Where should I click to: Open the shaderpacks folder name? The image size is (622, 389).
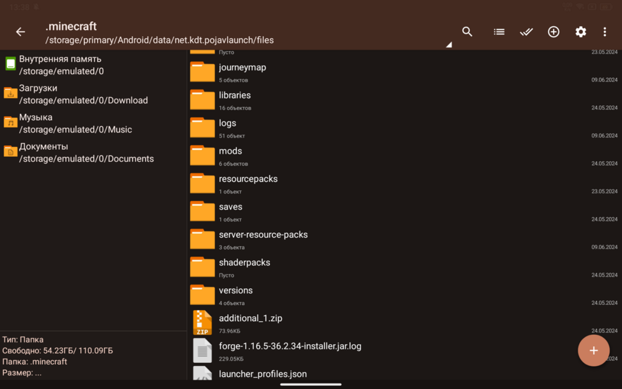coord(244,263)
